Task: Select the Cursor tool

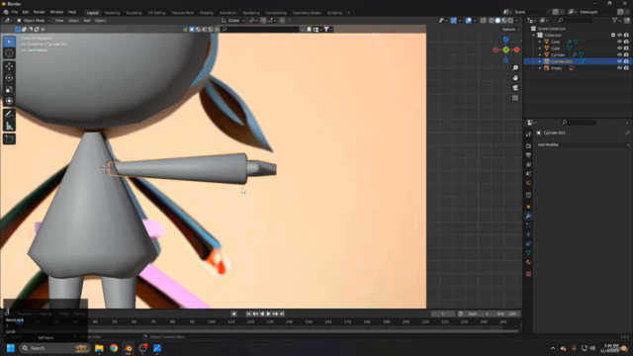Action: (x=9, y=52)
